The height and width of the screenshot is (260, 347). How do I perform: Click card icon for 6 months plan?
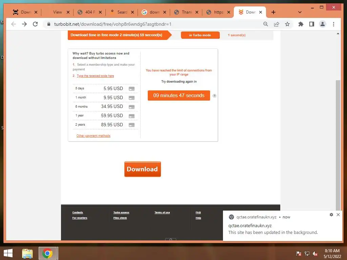tap(132, 107)
